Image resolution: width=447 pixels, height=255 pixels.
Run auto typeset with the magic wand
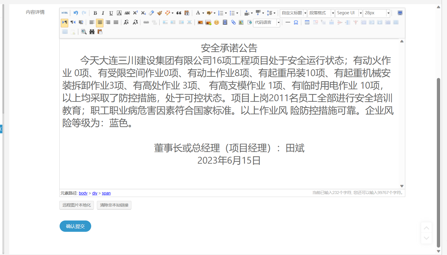pyautogui.click(x=168, y=13)
